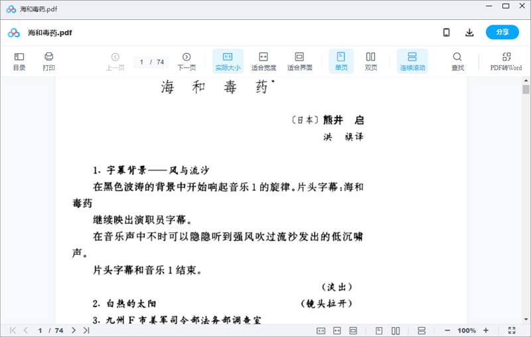The height and width of the screenshot is (337, 531).
Task: Click the blue 分享 share button
Action: (502, 33)
